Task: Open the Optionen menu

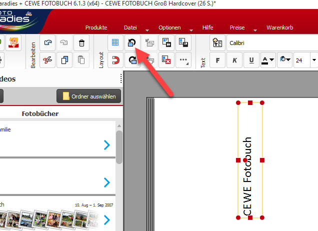Action: pyautogui.click(x=169, y=27)
